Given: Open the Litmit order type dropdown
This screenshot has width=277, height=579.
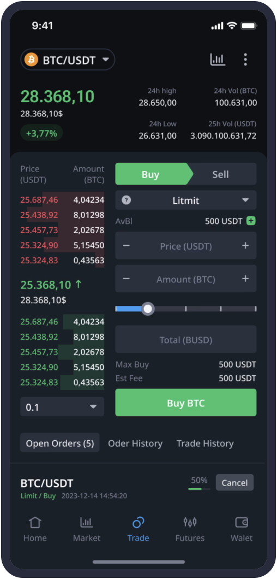Looking at the screenshot, I should [x=186, y=200].
